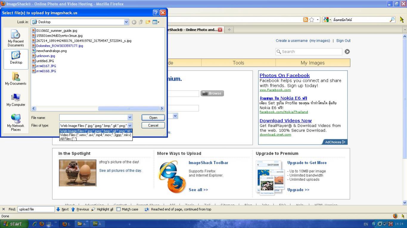Open the My Documents shortcut
This screenshot has height=228, width=407.
[16, 79]
